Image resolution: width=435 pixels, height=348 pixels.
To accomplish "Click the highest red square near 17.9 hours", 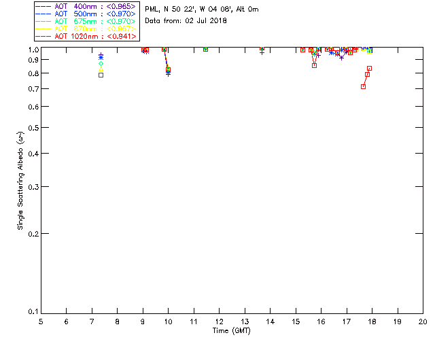I will tap(369, 68).
